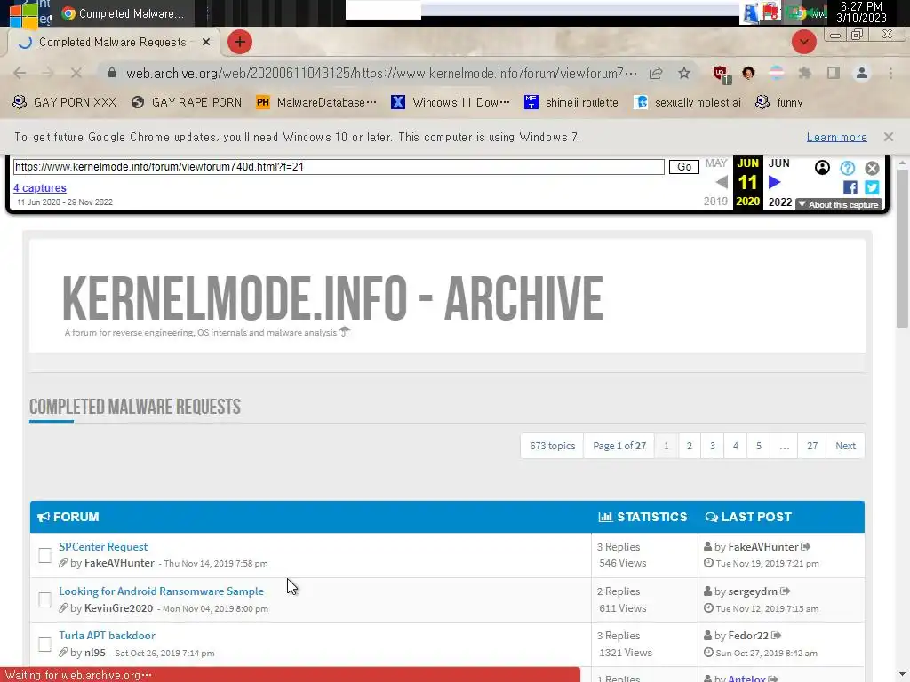Screen dimensions: 910x682
Task: Open MalwareDatabase bookmark
Action: point(316,103)
